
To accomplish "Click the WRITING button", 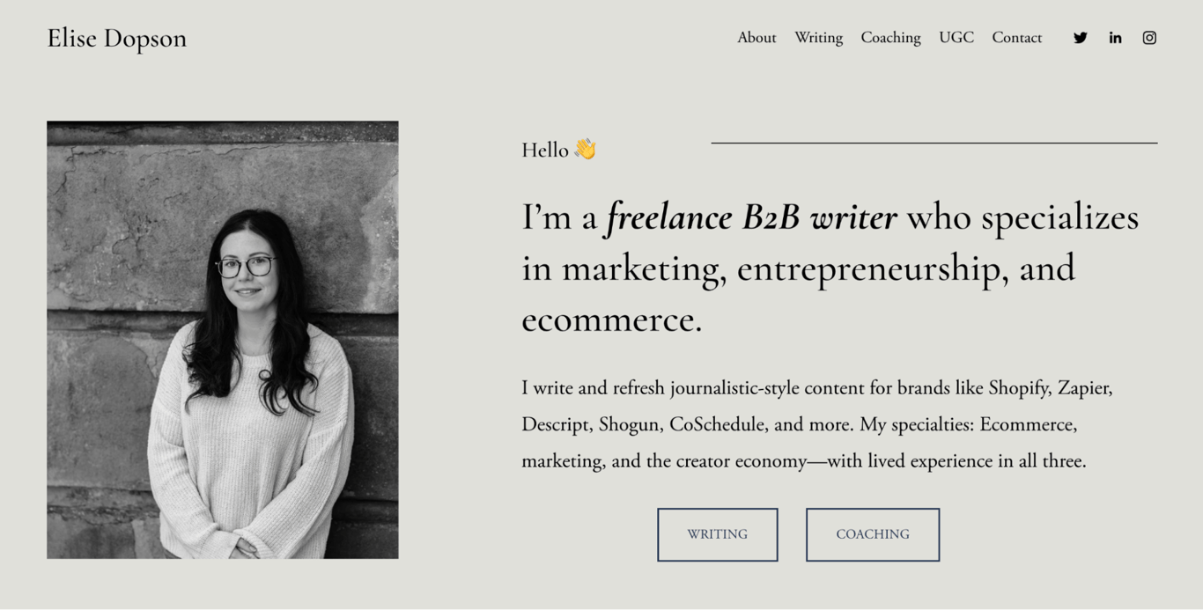I will click(x=717, y=534).
